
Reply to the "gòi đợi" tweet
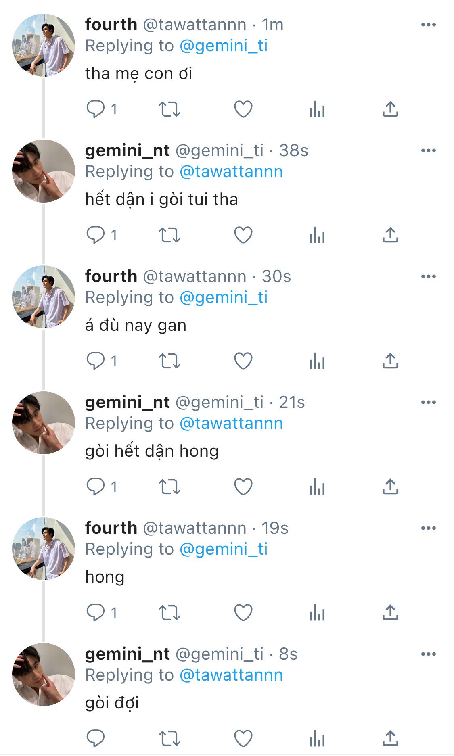[96, 738]
